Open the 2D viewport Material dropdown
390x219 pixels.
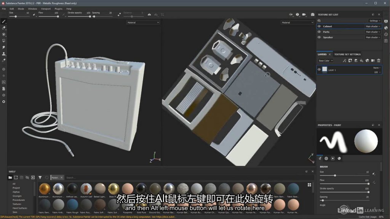[297, 22]
